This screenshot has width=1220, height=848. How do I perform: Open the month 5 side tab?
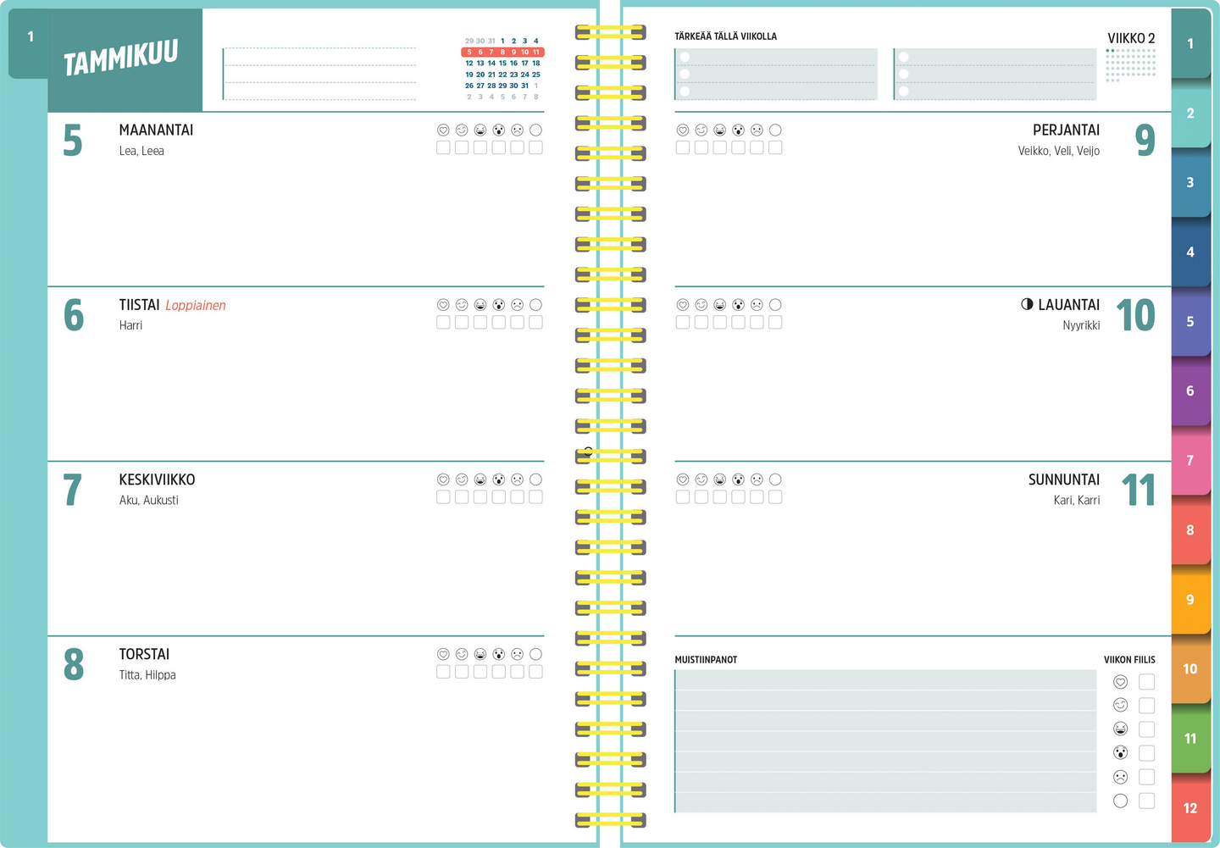1189,322
